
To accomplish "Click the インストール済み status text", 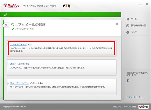I will (x=36, y=83).
